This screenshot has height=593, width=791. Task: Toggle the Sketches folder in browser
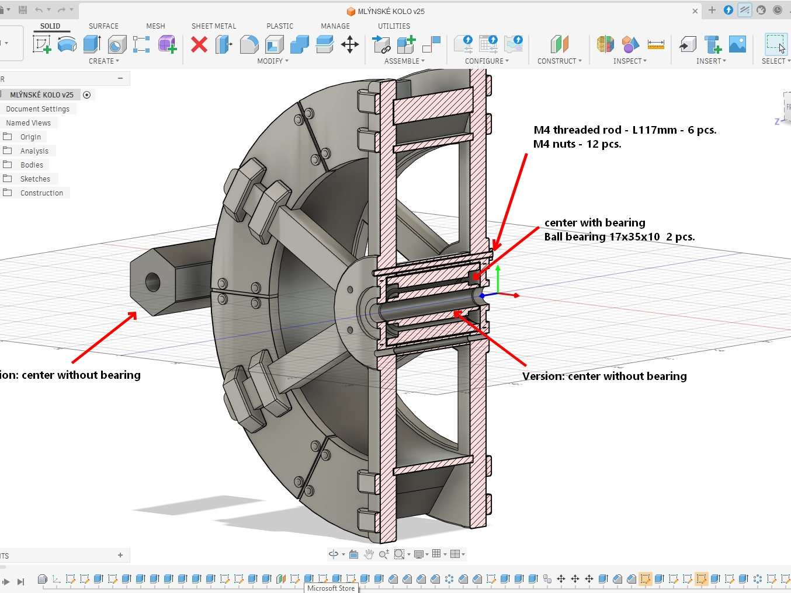pyautogui.click(x=8, y=179)
